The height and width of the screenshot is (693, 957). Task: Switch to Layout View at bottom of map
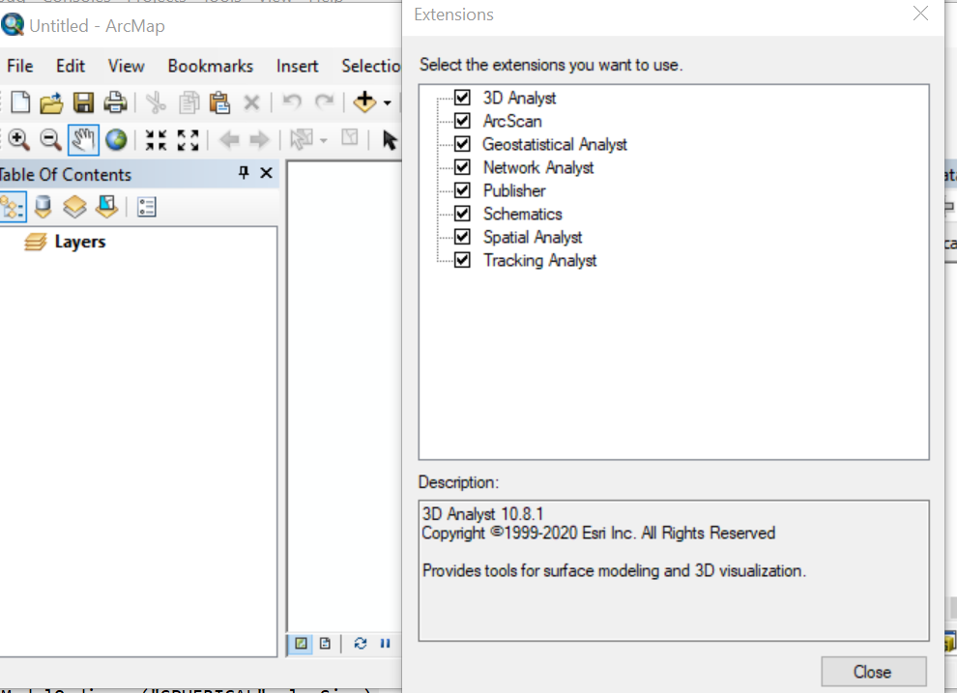pos(324,644)
